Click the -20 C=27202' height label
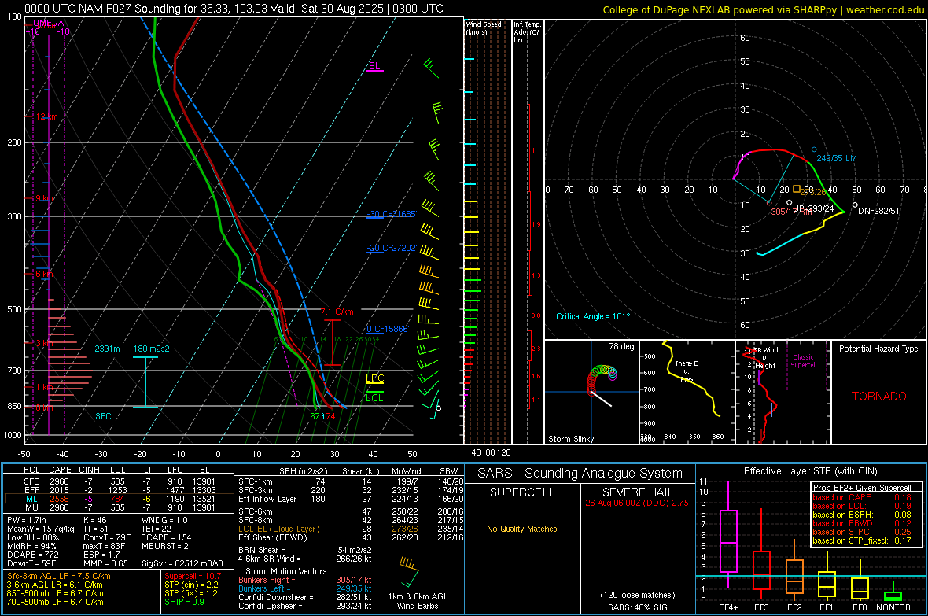Screen dimensions: 928x616 click(x=392, y=248)
